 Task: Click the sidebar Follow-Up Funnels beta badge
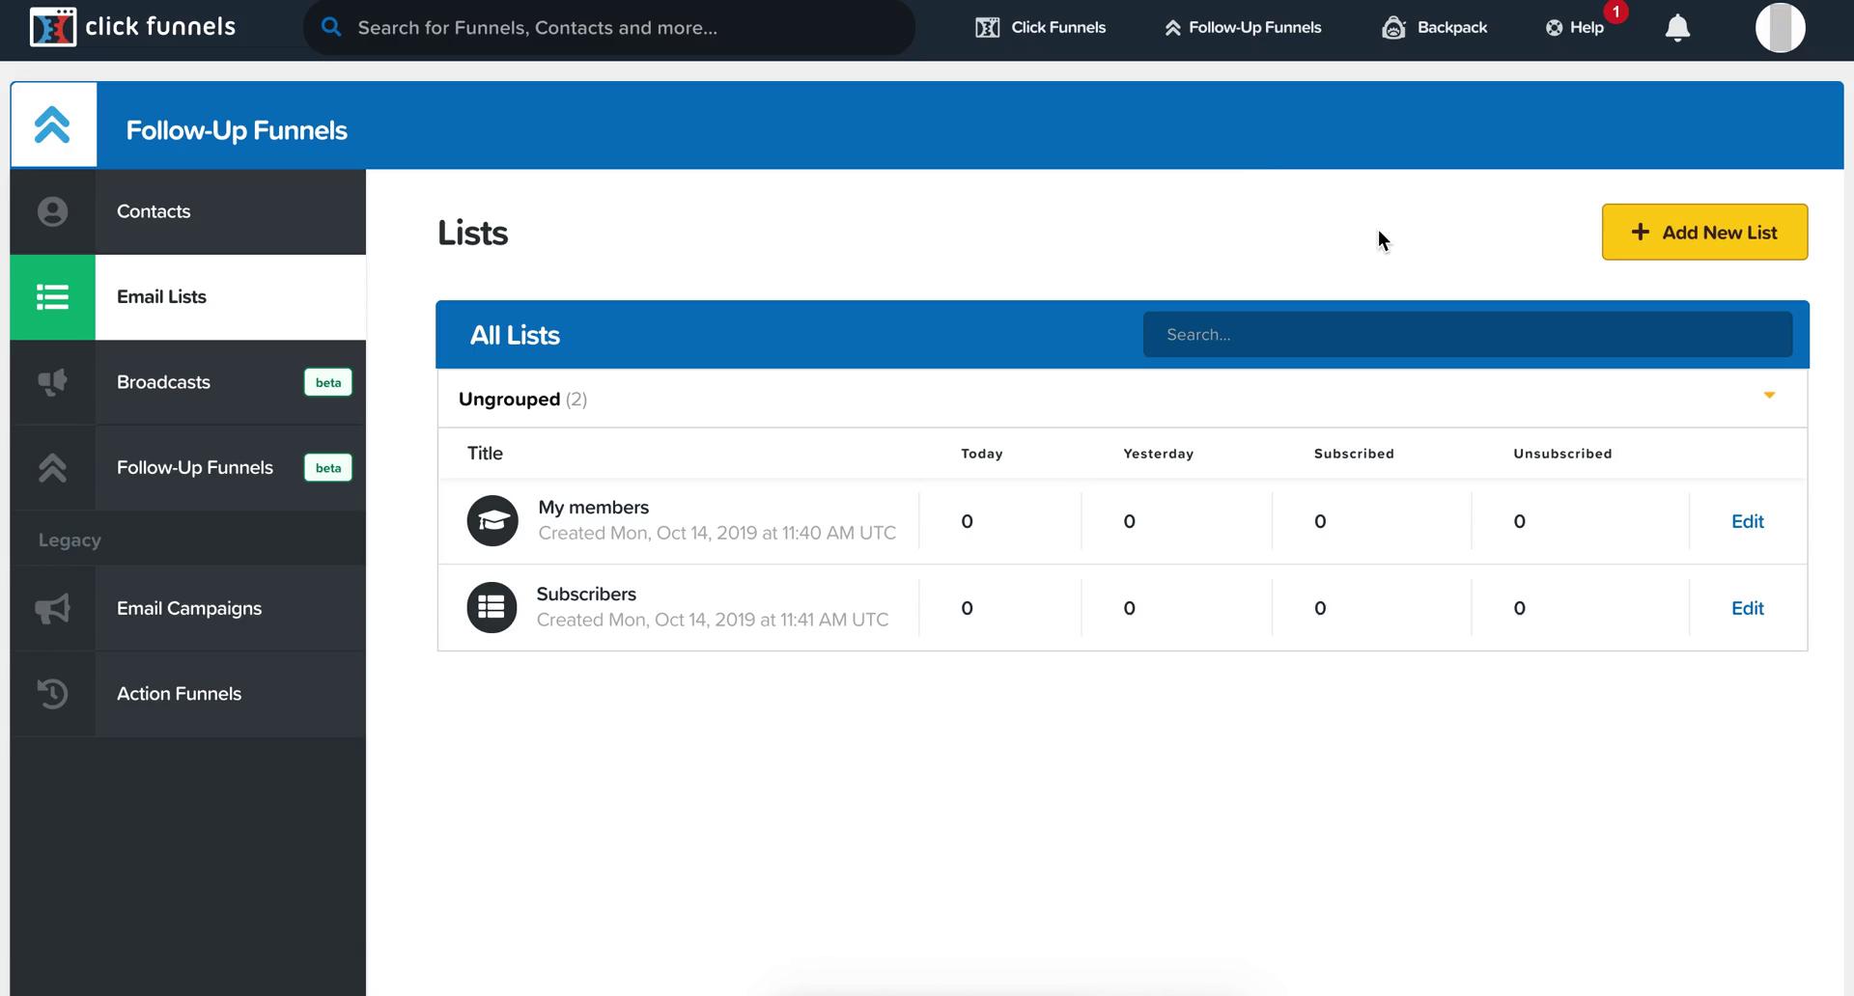click(x=328, y=468)
